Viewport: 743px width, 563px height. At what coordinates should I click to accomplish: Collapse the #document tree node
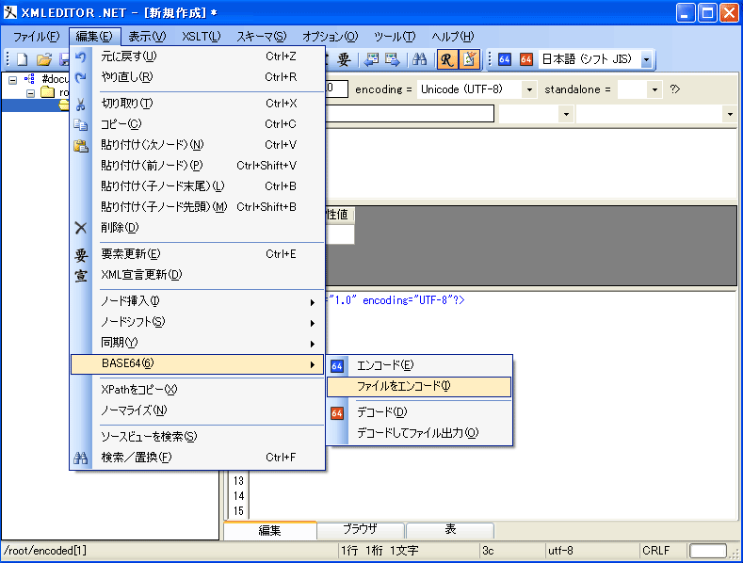[x=13, y=80]
